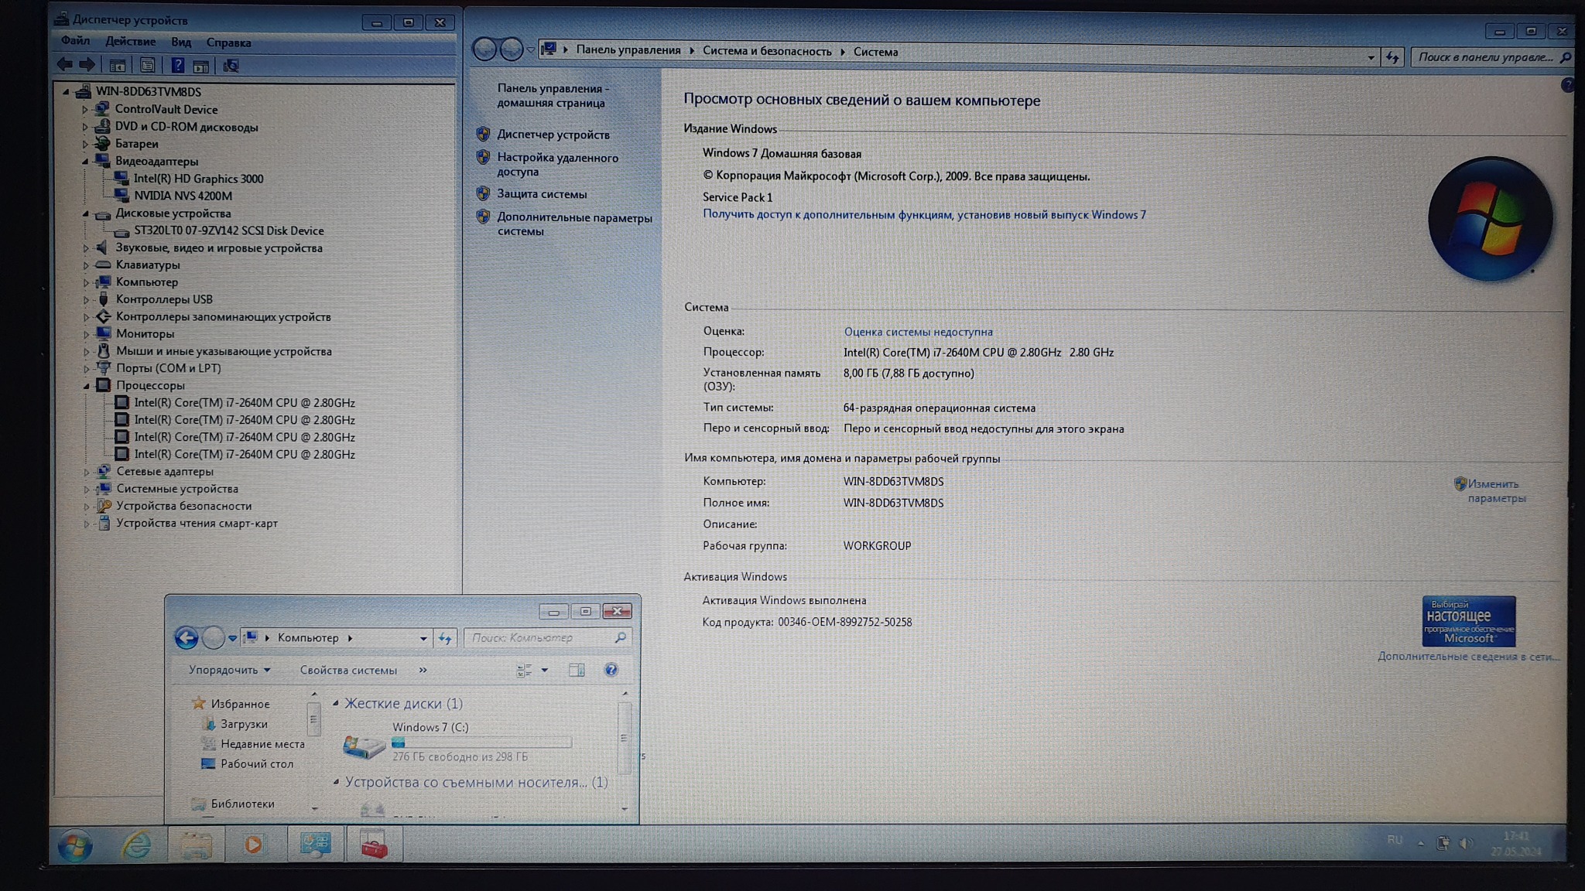Open the Справка menu in Device Manager
This screenshot has width=1585, height=891.
tap(228, 43)
